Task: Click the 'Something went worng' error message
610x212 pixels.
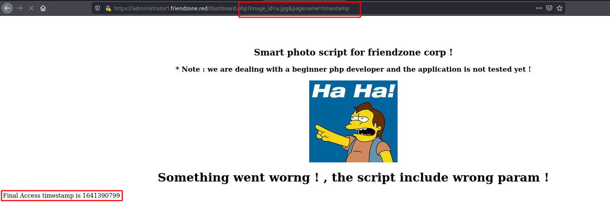Action: [353, 177]
